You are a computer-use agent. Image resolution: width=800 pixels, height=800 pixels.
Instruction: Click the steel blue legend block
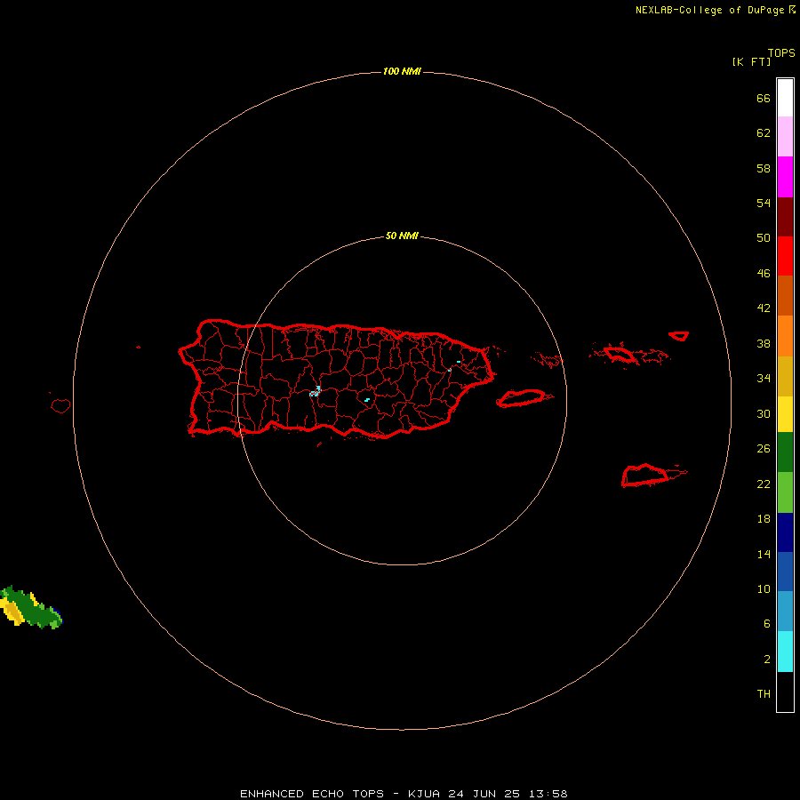[x=785, y=612]
